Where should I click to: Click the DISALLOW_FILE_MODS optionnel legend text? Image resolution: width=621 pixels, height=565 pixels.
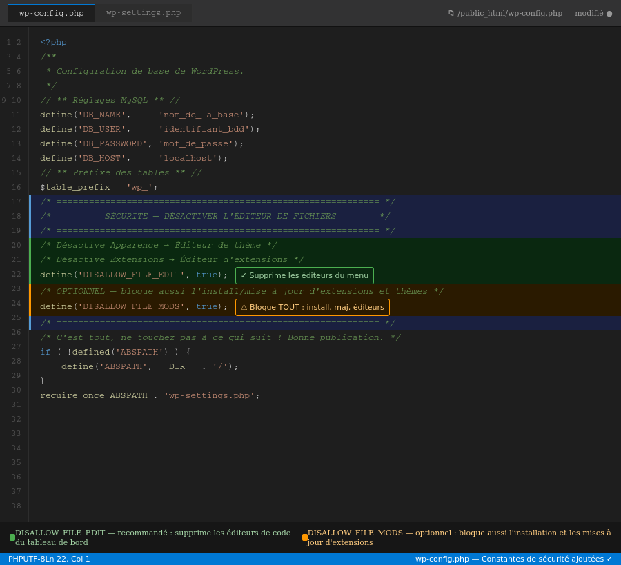pyautogui.click(x=460, y=537)
